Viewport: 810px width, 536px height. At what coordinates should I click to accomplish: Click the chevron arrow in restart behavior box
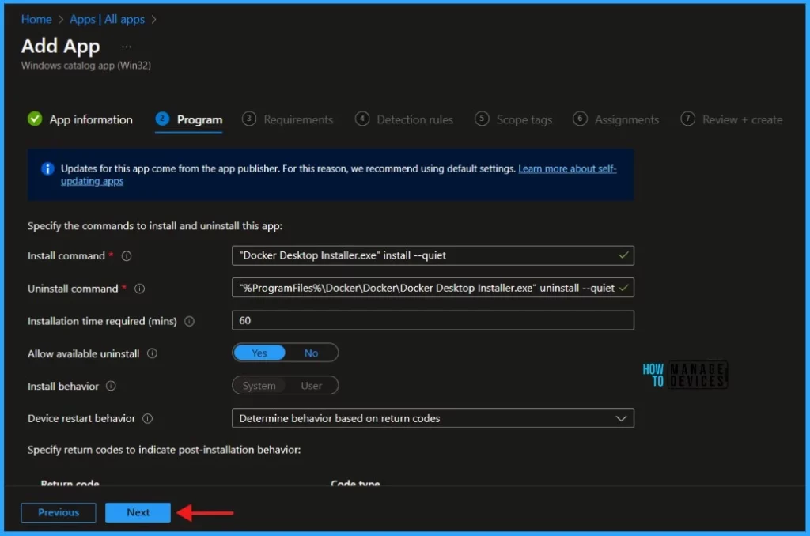621,418
